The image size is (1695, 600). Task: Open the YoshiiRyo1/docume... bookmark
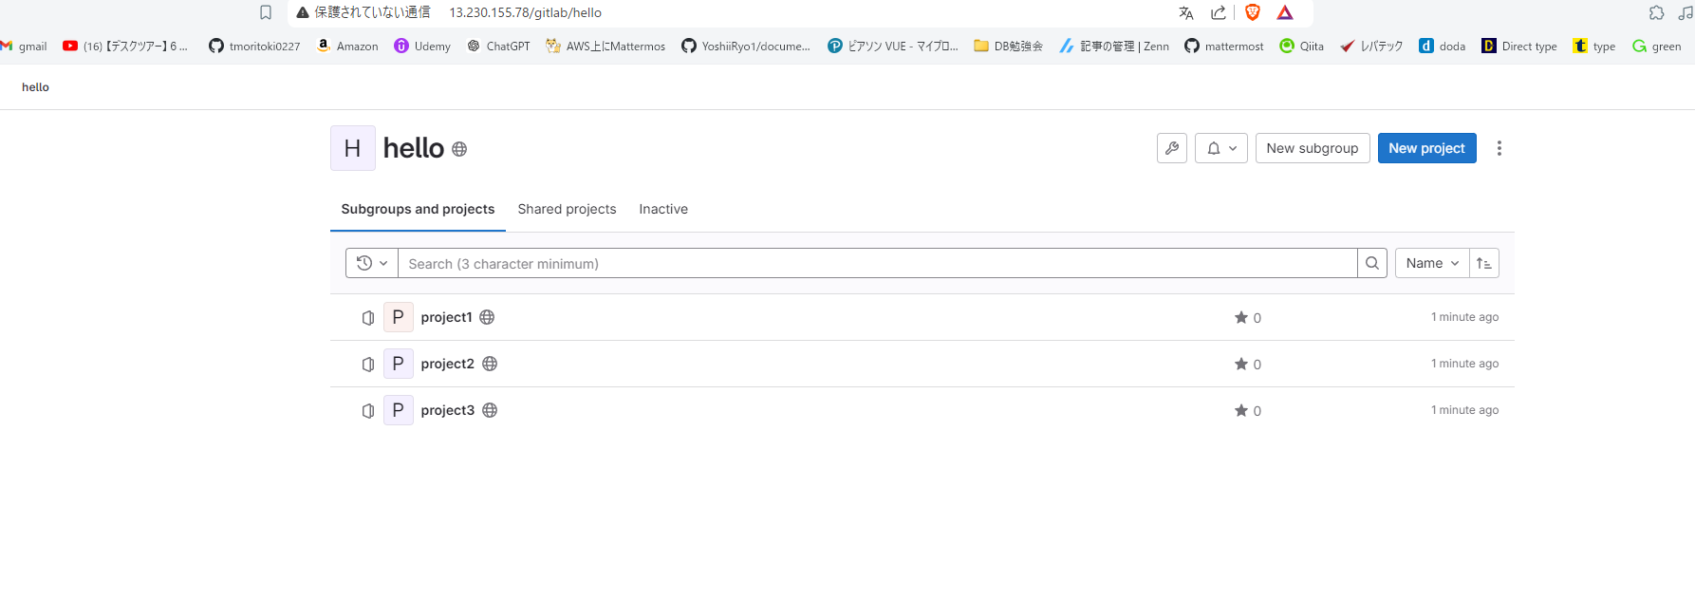click(x=746, y=46)
